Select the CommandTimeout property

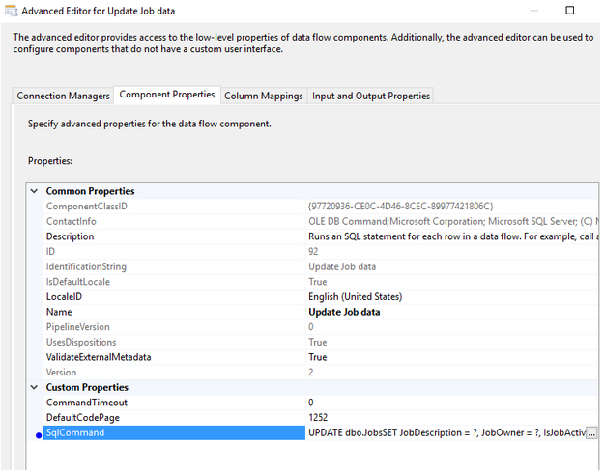click(x=87, y=403)
